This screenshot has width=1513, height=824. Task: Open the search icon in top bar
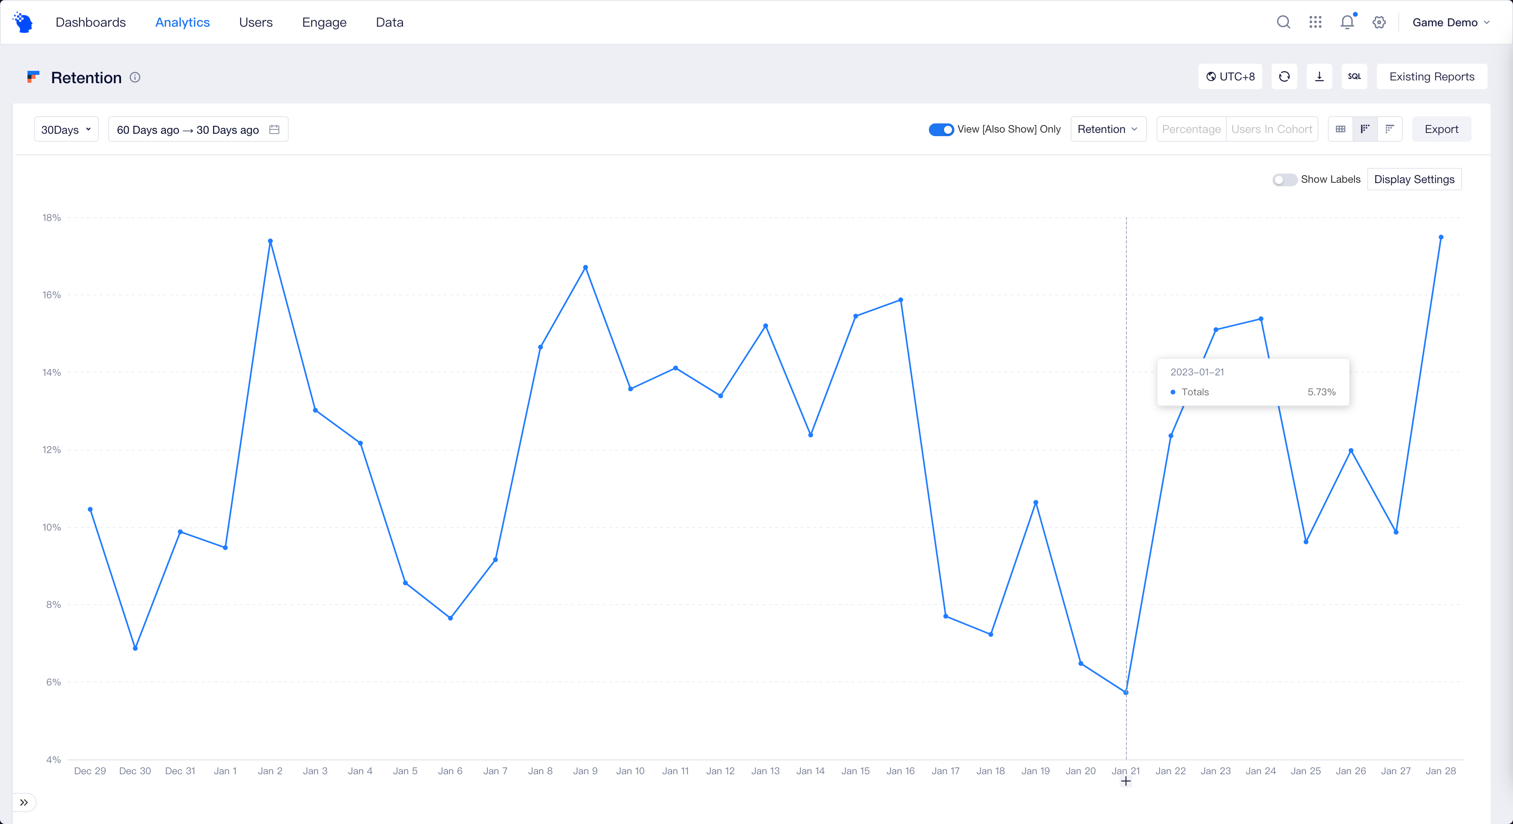pos(1283,22)
